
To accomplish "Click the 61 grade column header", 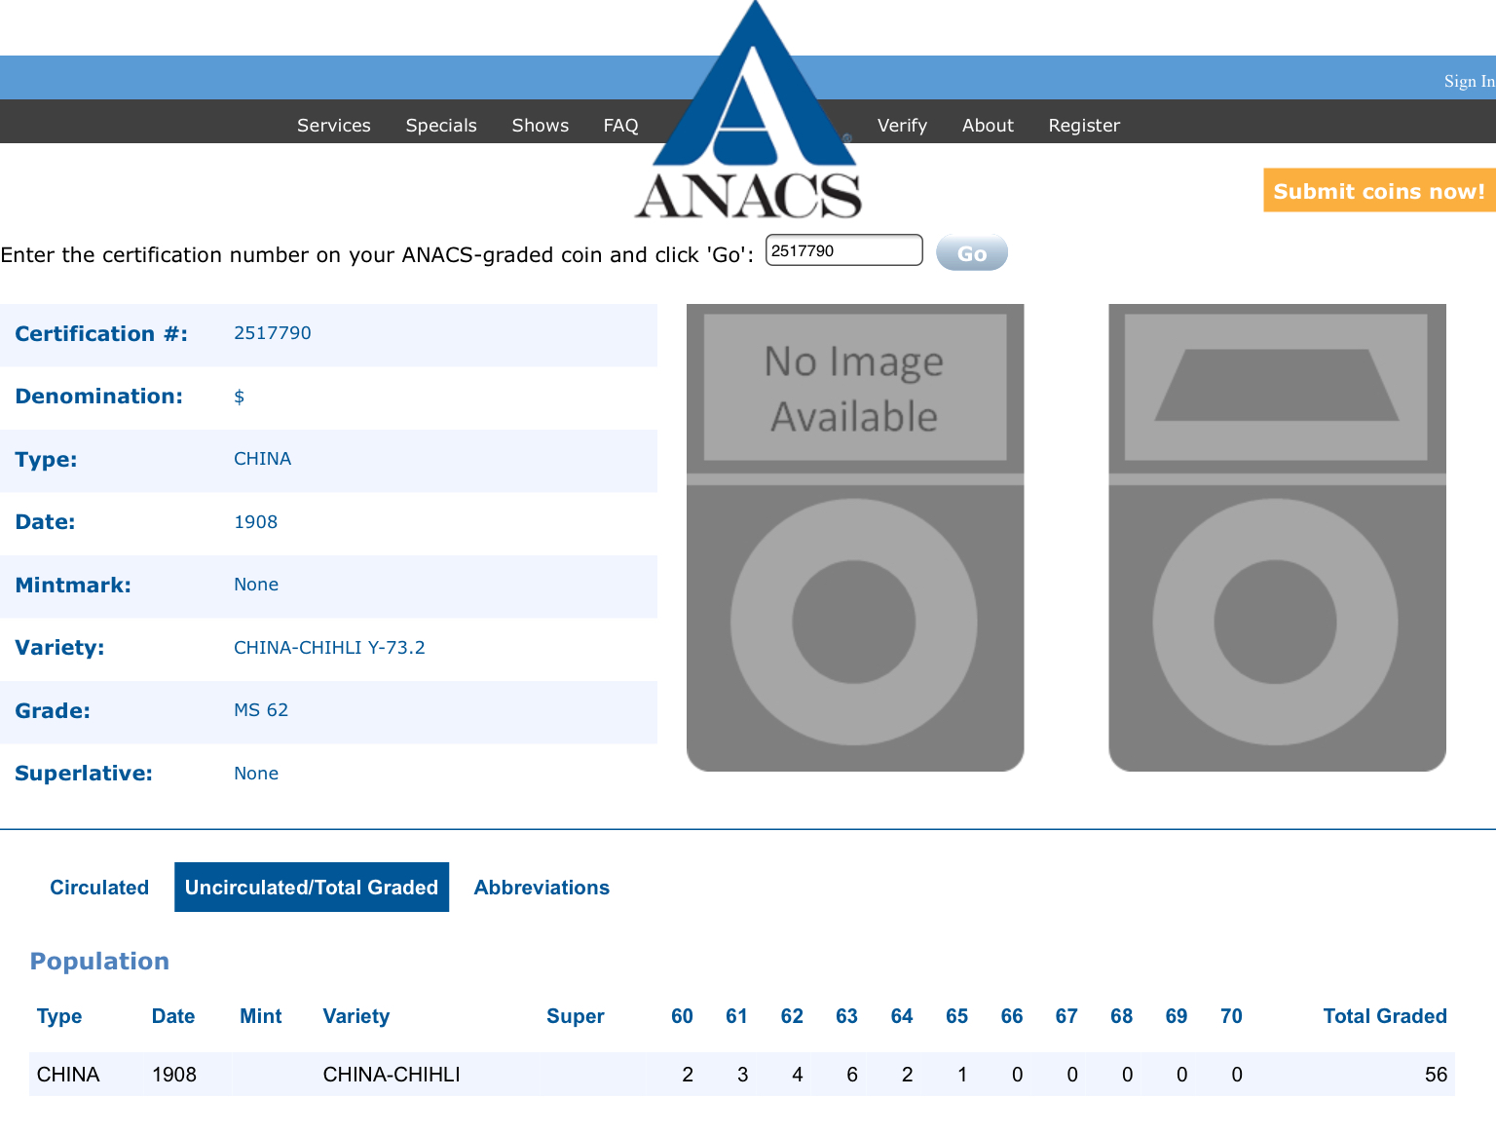I will coord(736,1016).
